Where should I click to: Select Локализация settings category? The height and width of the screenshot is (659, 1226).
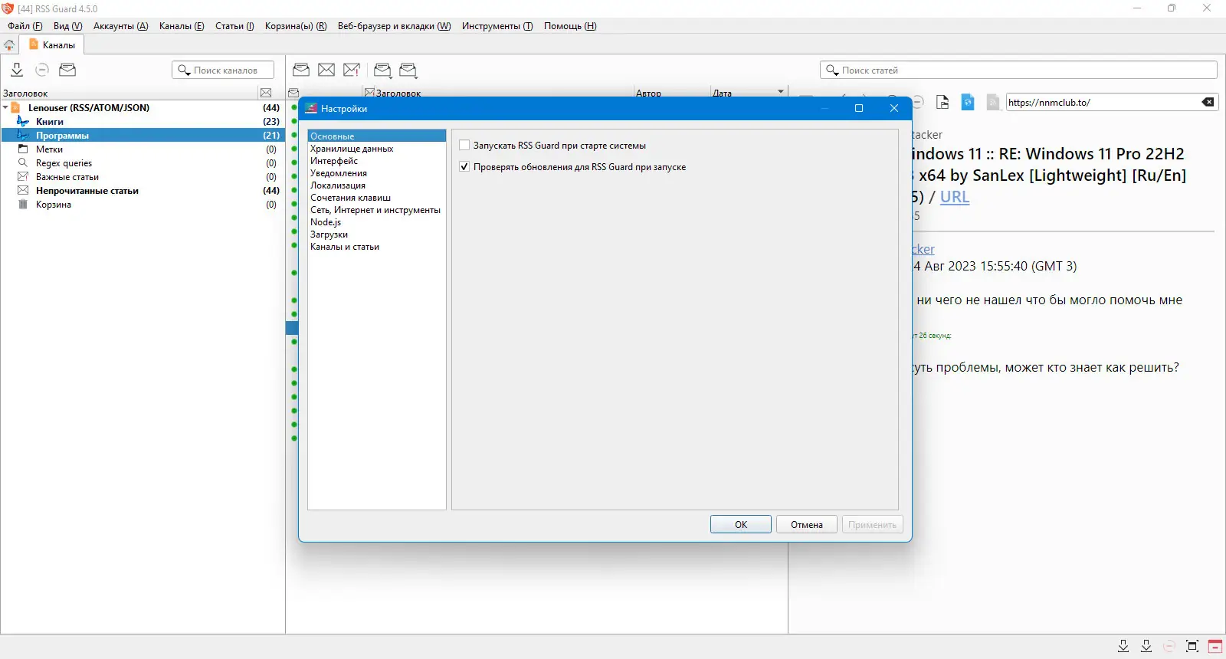376,185
